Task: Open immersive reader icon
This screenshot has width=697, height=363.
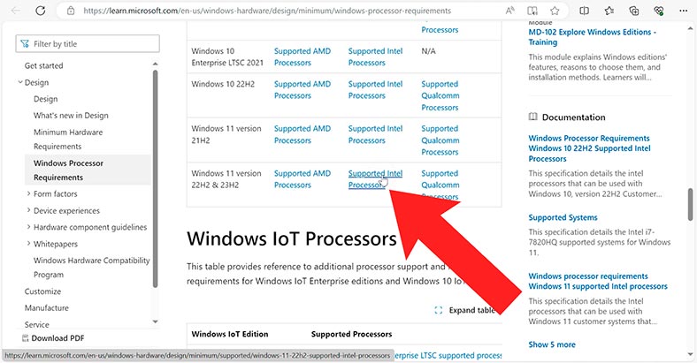Action: (532, 11)
